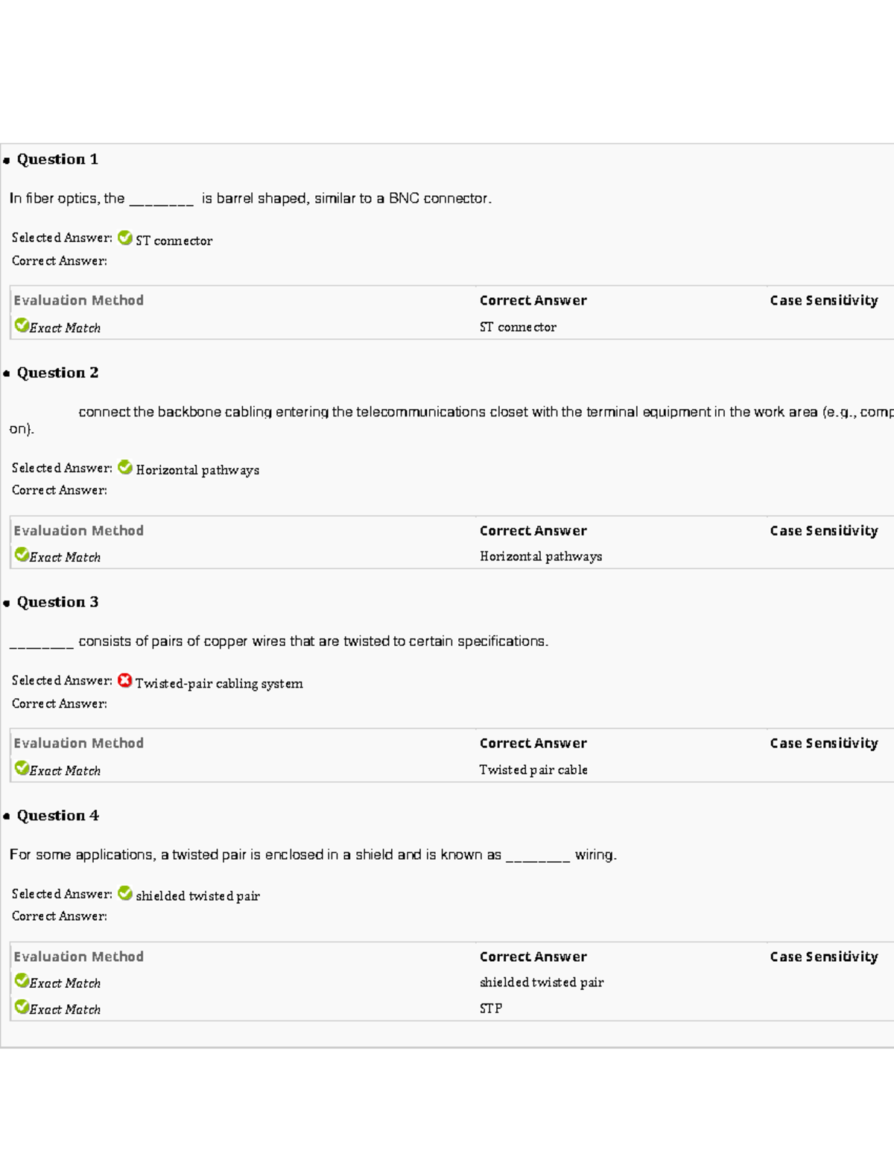Click green check icon beside ST connector answer
The height and width of the screenshot is (1157, 894).
point(125,238)
